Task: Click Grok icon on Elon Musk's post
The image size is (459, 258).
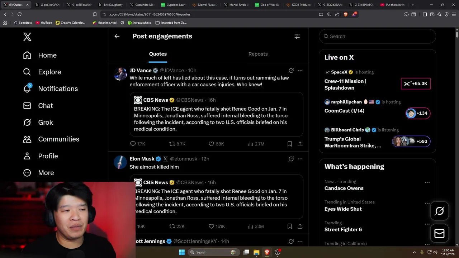Action: pyautogui.click(x=291, y=159)
